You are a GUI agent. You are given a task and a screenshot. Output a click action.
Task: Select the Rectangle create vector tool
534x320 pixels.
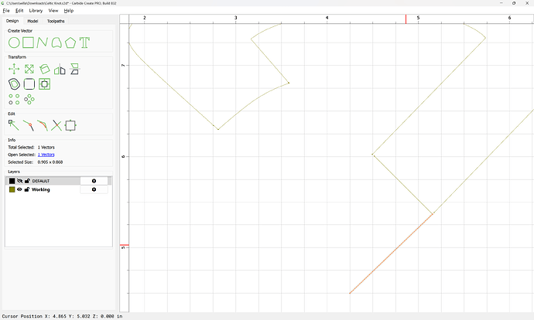coord(28,42)
